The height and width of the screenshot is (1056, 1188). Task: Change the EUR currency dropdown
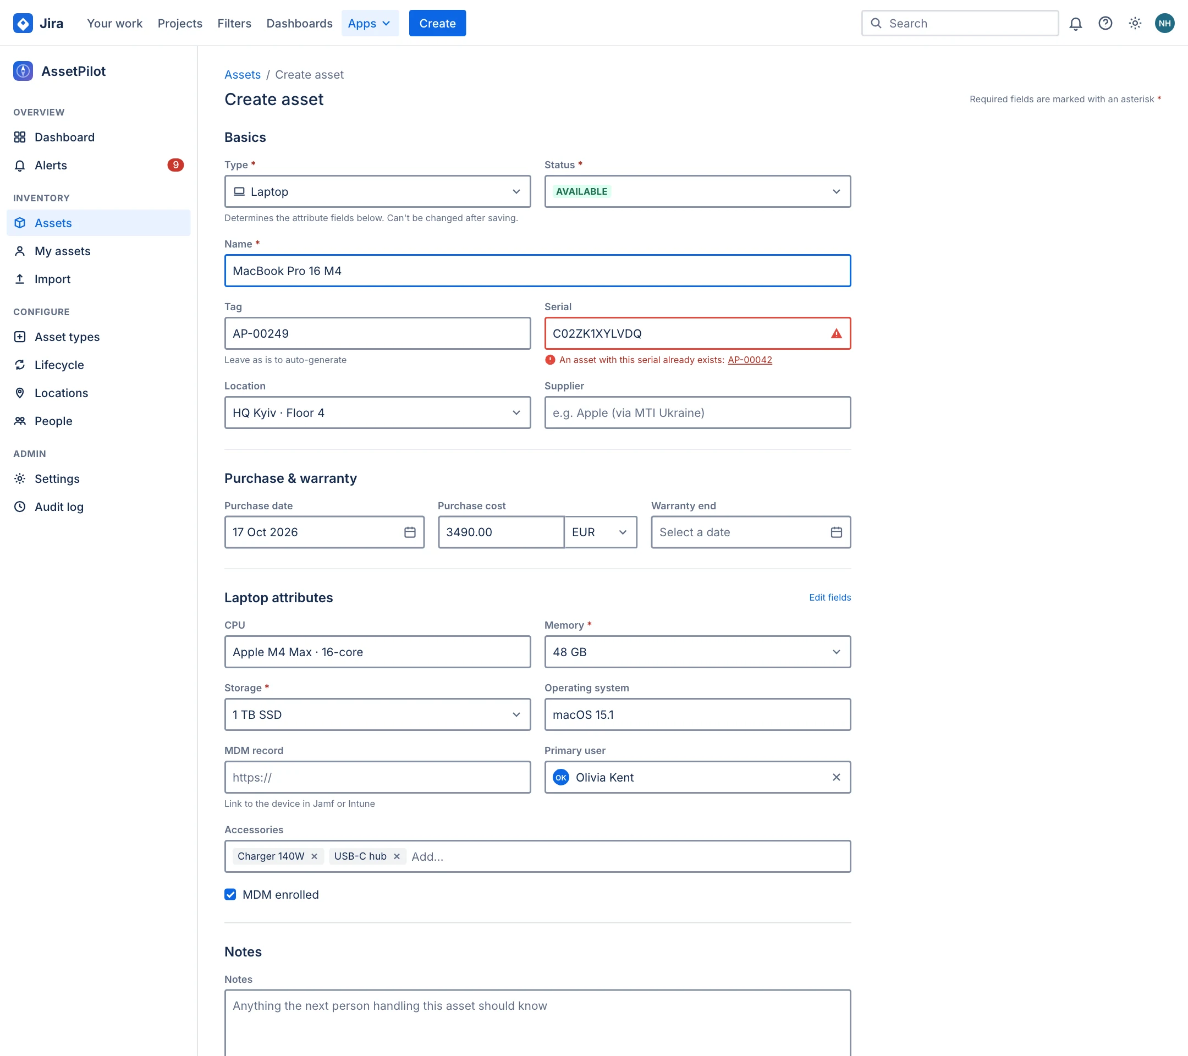pos(601,532)
